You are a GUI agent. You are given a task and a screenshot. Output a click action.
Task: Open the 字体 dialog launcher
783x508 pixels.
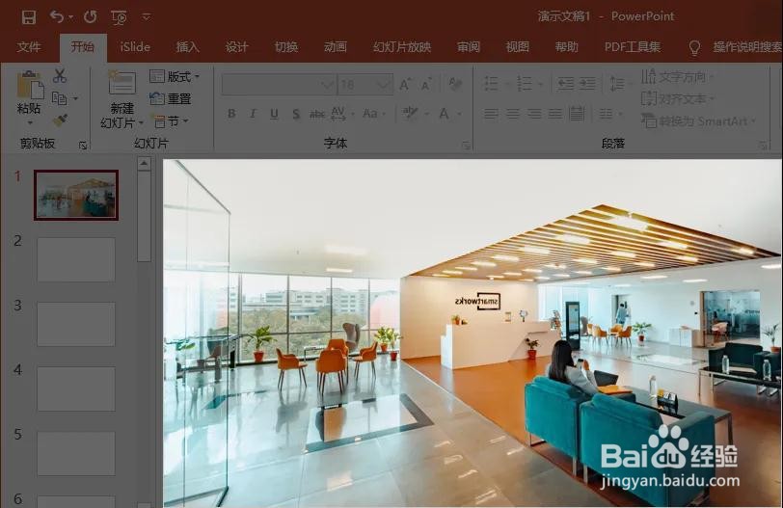466,146
